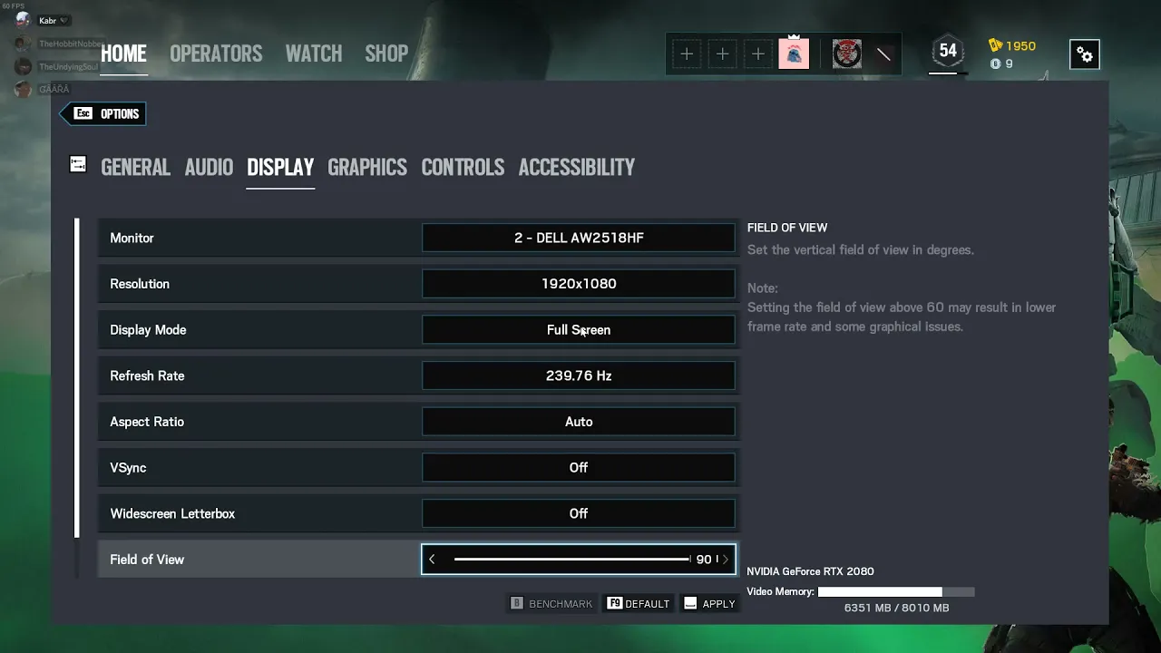Toggle Widescreen Letterbox Off setting
This screenshot has height=653, width=1161.
click(579, 513)
